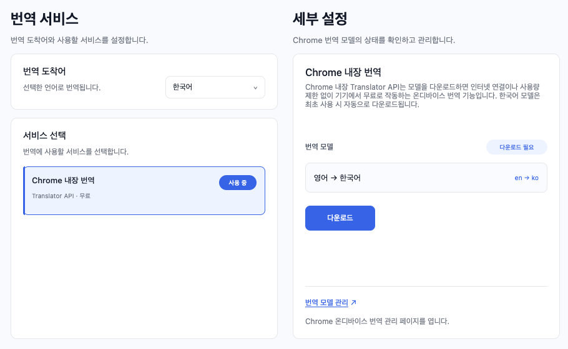This screenshot has width=568, height=349.
Task: Click the 사용 중 badge
Action: coord(238,183)
